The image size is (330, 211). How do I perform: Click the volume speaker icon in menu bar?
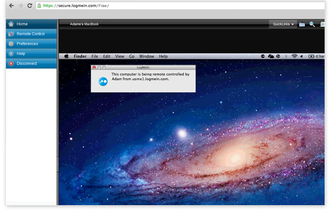(301, 56)
